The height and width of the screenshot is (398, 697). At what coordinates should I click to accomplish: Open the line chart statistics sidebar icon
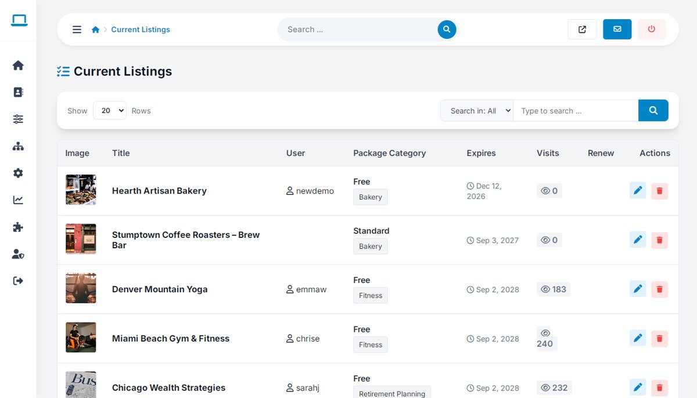(18, 200)
